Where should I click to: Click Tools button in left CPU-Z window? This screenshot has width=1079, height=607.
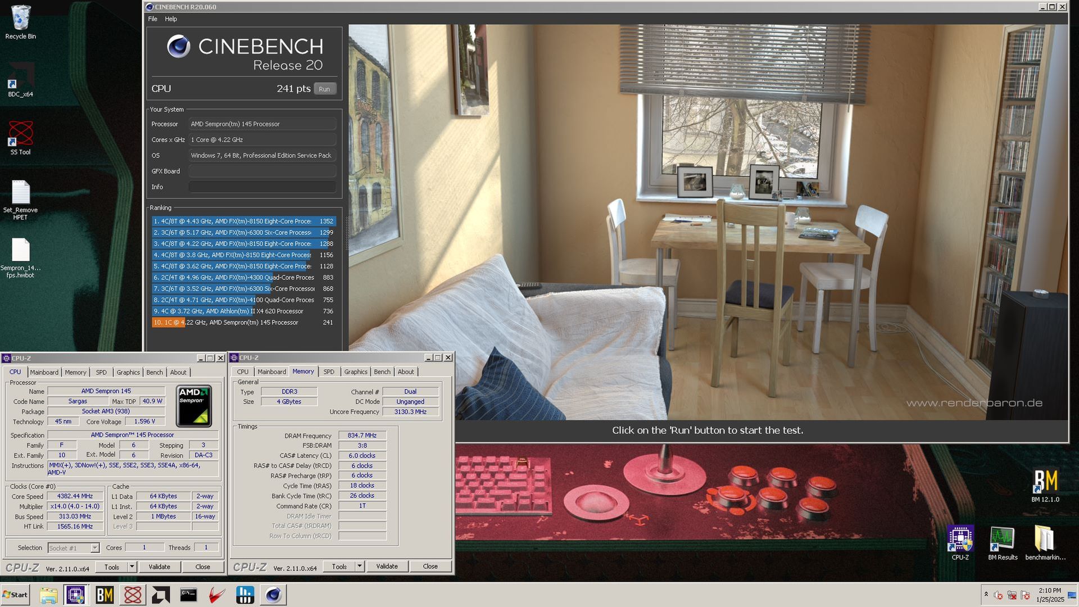(x=112, y=567)
